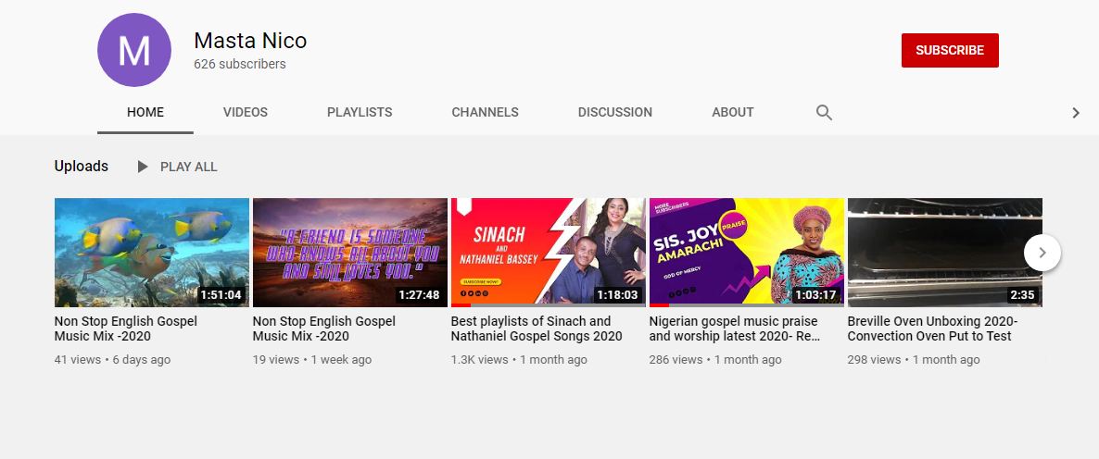Subscribe to the Masta Nico channel
The height and width of the screenshot is (459, 1099).
(950, 50)
